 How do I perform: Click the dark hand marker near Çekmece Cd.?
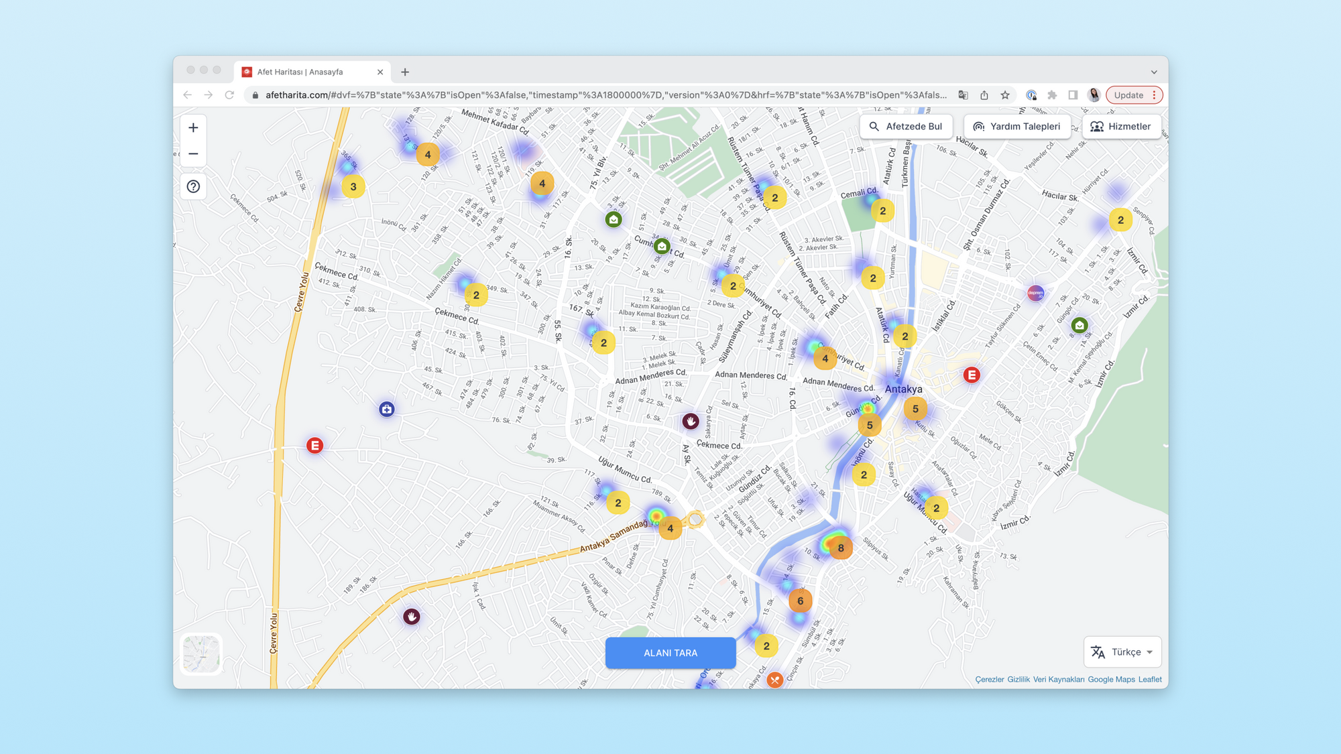[x=690, y=421]
